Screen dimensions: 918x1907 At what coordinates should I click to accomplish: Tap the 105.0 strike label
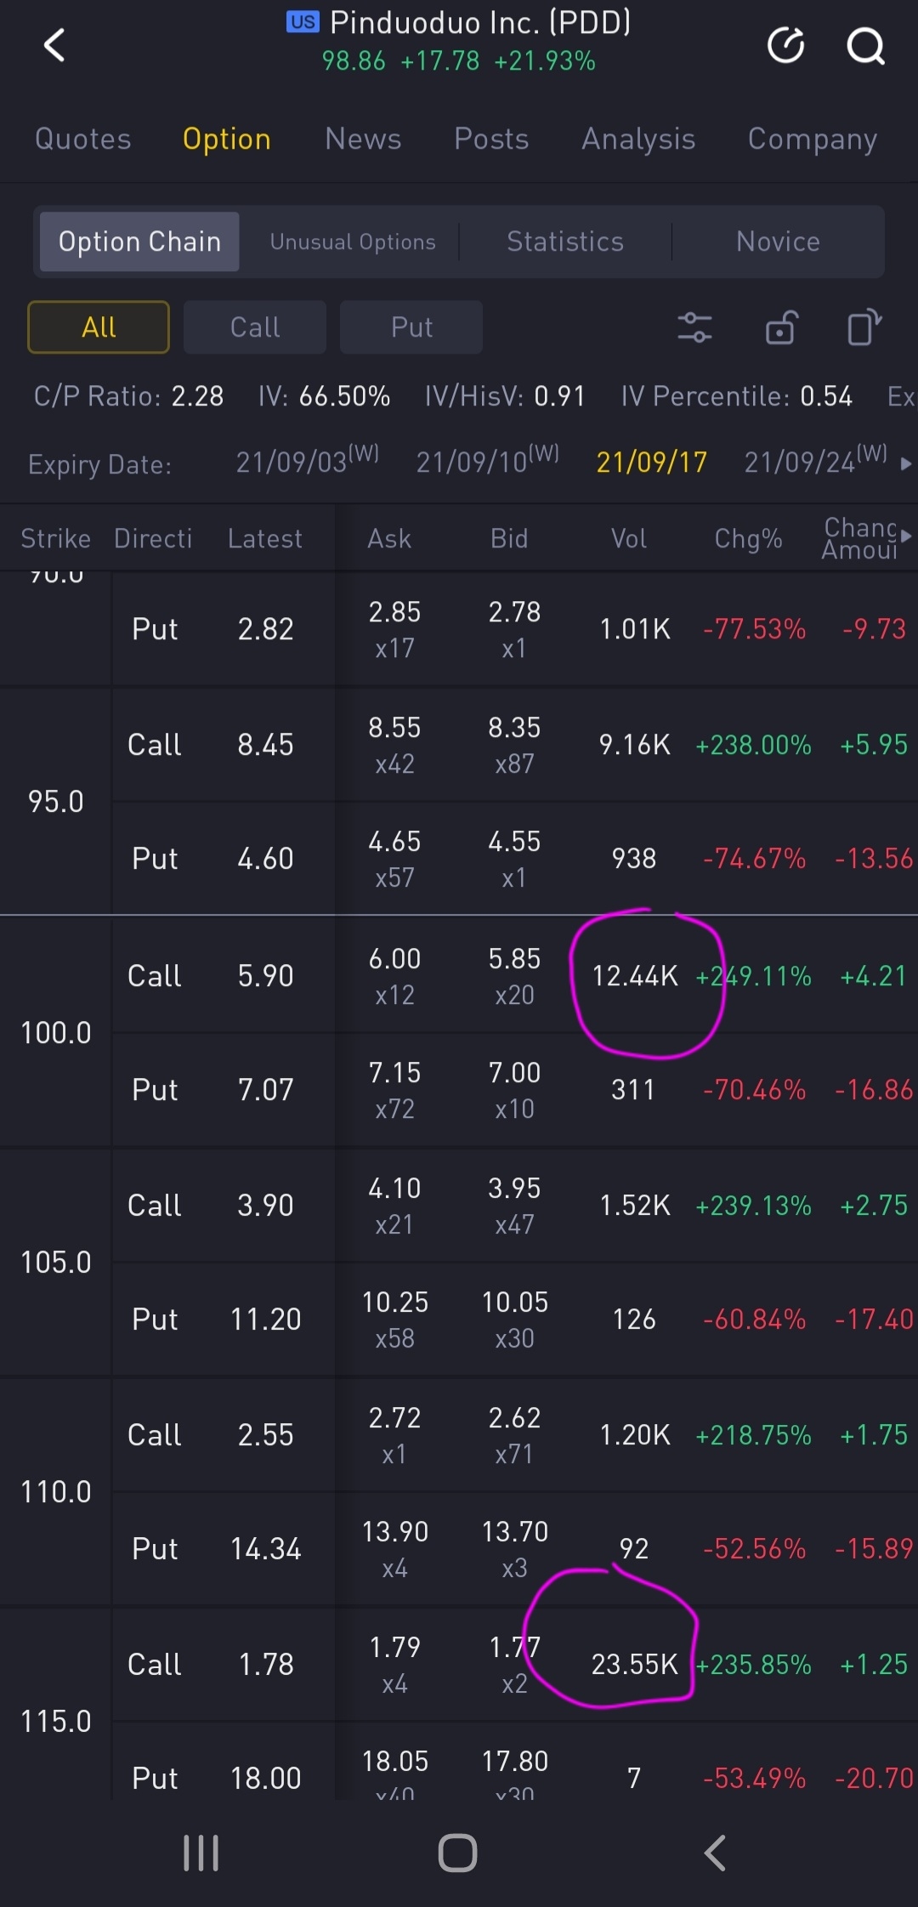[x=56, y=1263]
